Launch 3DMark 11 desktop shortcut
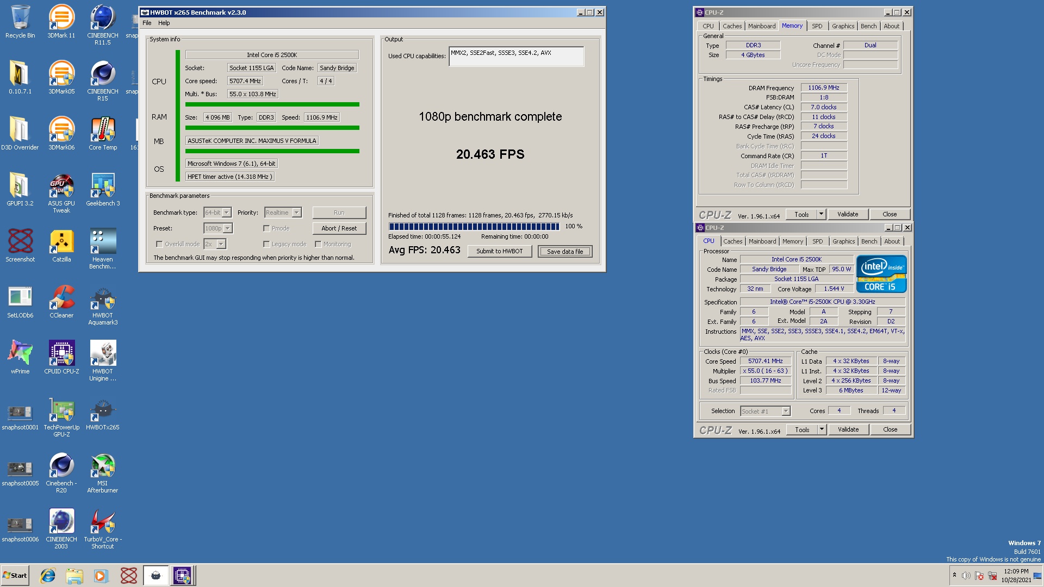This screenshot has width=1044, height=587. 61,22
